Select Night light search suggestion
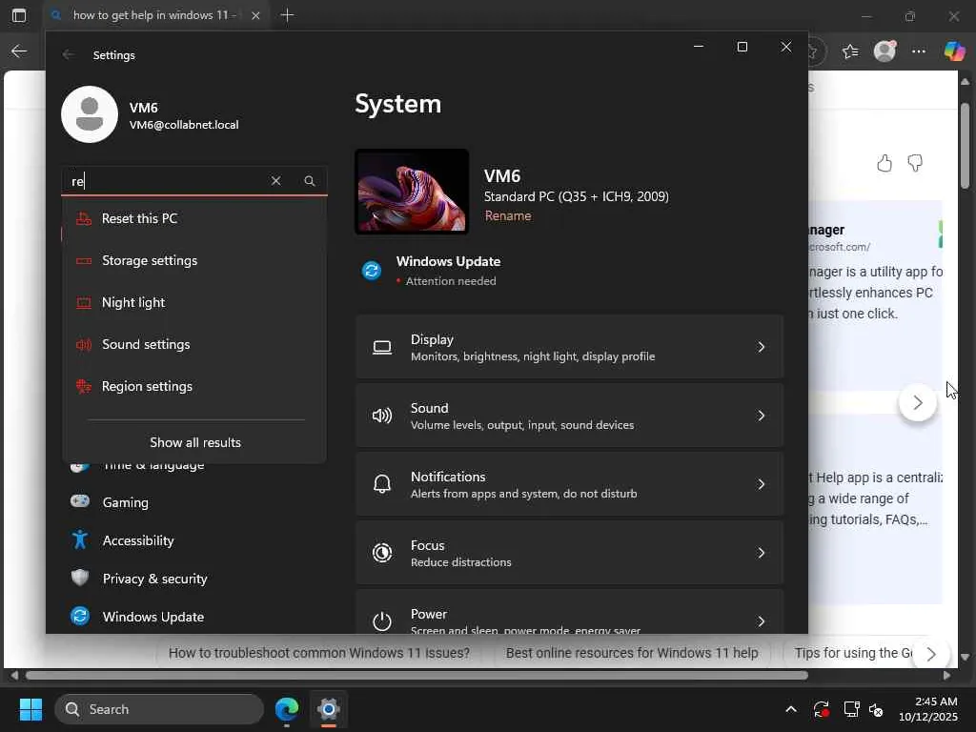Viewport: 976px width, 732px height. (133, 302)
